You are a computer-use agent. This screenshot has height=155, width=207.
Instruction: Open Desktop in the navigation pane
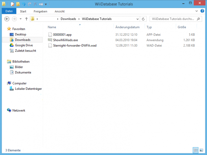[x=21, y=34]
